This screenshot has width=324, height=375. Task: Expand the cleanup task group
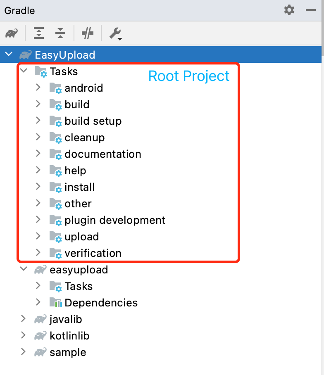38,137
